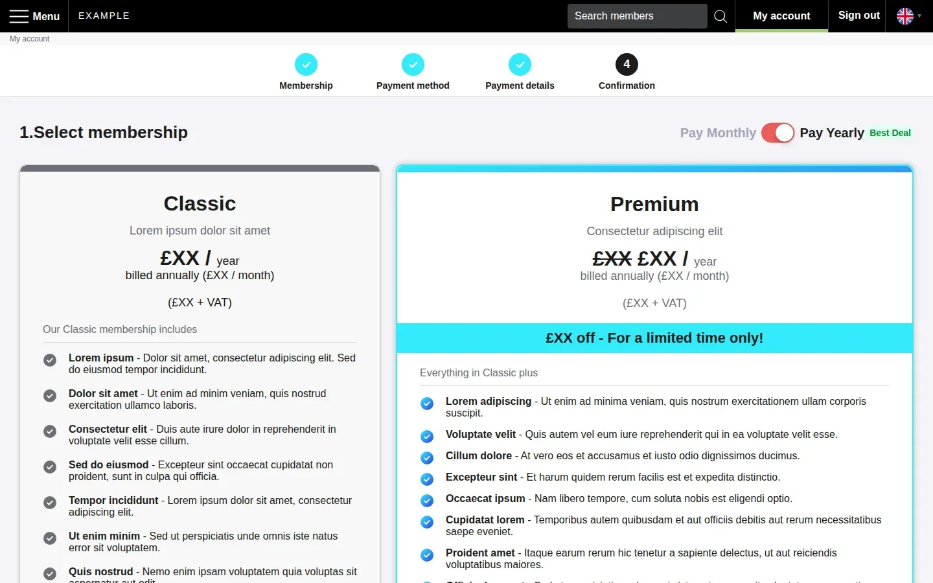The width and height of the screenshot is (933, 583).
Task: Click the blue check beside Occaecat ipsum
Action: point(427,501)
